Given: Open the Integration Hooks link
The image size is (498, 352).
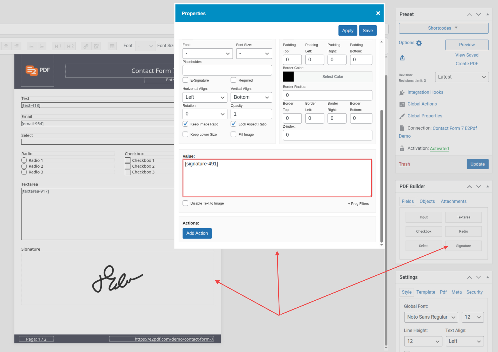Looking at the screenshot, I should click(x=425, y=92).
